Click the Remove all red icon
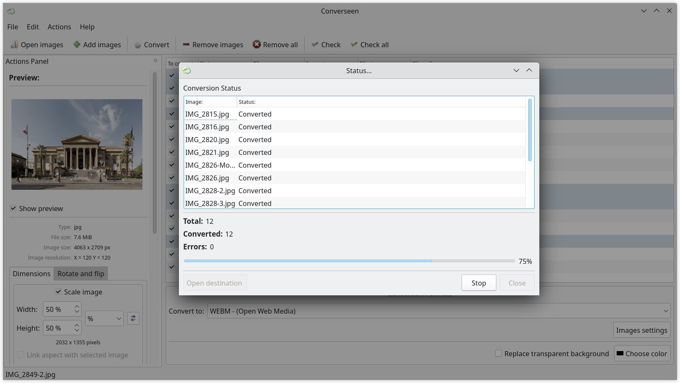Viewport: 680px width, 383px height. 257,44
